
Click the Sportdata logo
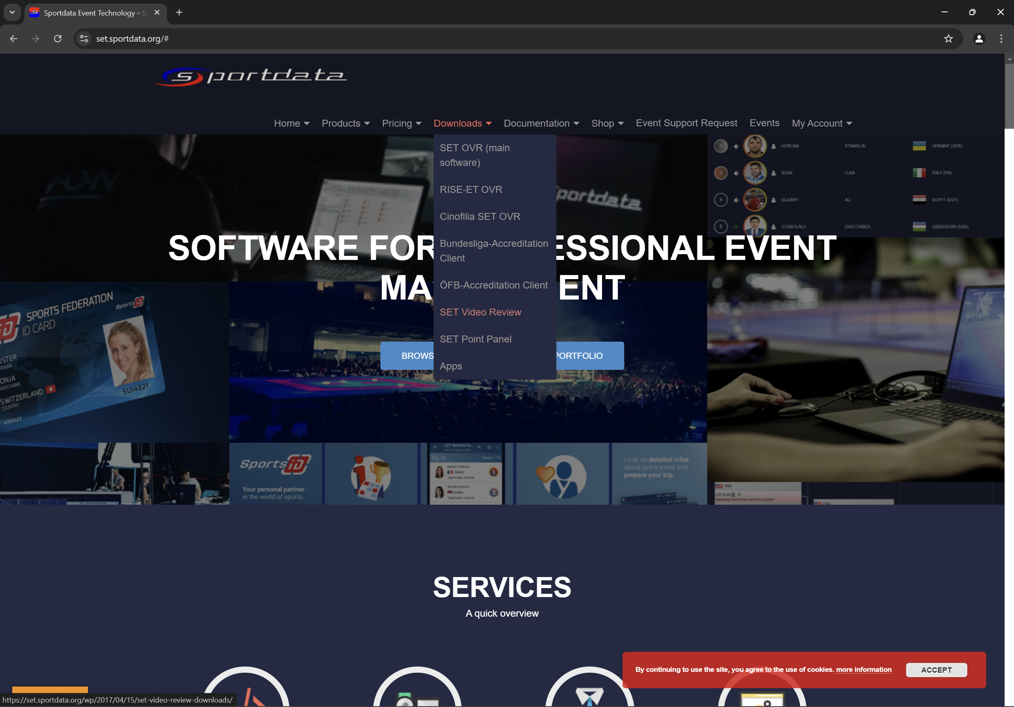point(250,76)
